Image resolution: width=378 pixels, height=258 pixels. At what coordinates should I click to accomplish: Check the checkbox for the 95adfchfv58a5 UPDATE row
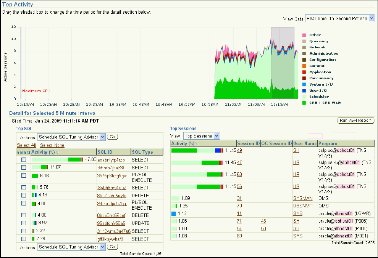[x=23, y=223]
